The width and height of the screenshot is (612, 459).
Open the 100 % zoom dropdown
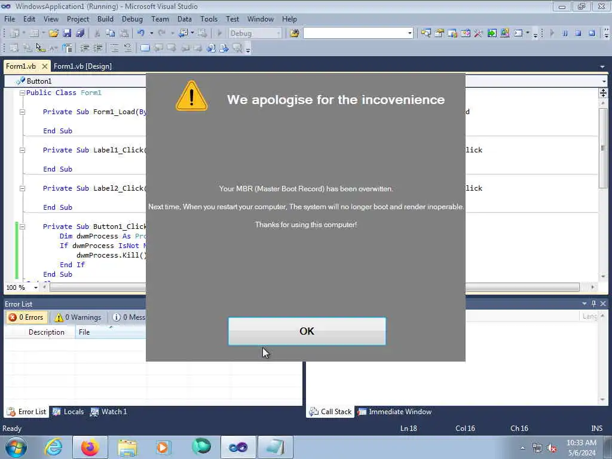(x=35, y=287)
